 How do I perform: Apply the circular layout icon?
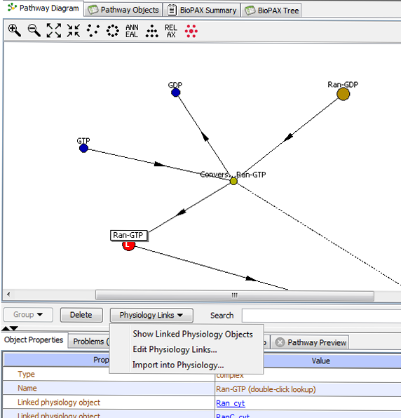point(113,31)
